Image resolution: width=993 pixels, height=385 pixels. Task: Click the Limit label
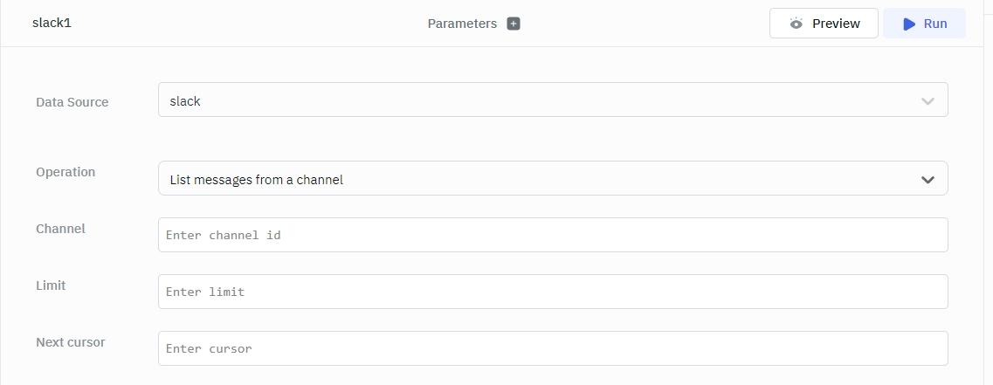tap(51, 285)
